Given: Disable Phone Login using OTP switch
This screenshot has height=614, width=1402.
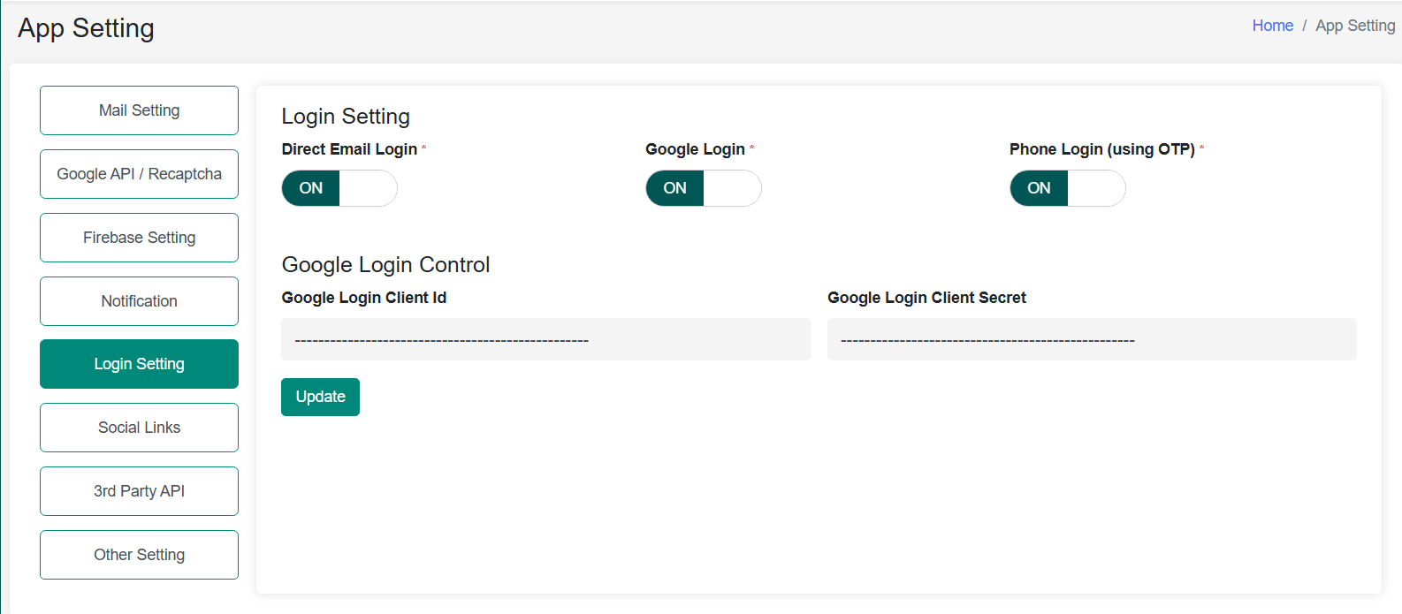Looking at the screenshot, I should (1068, 188).
